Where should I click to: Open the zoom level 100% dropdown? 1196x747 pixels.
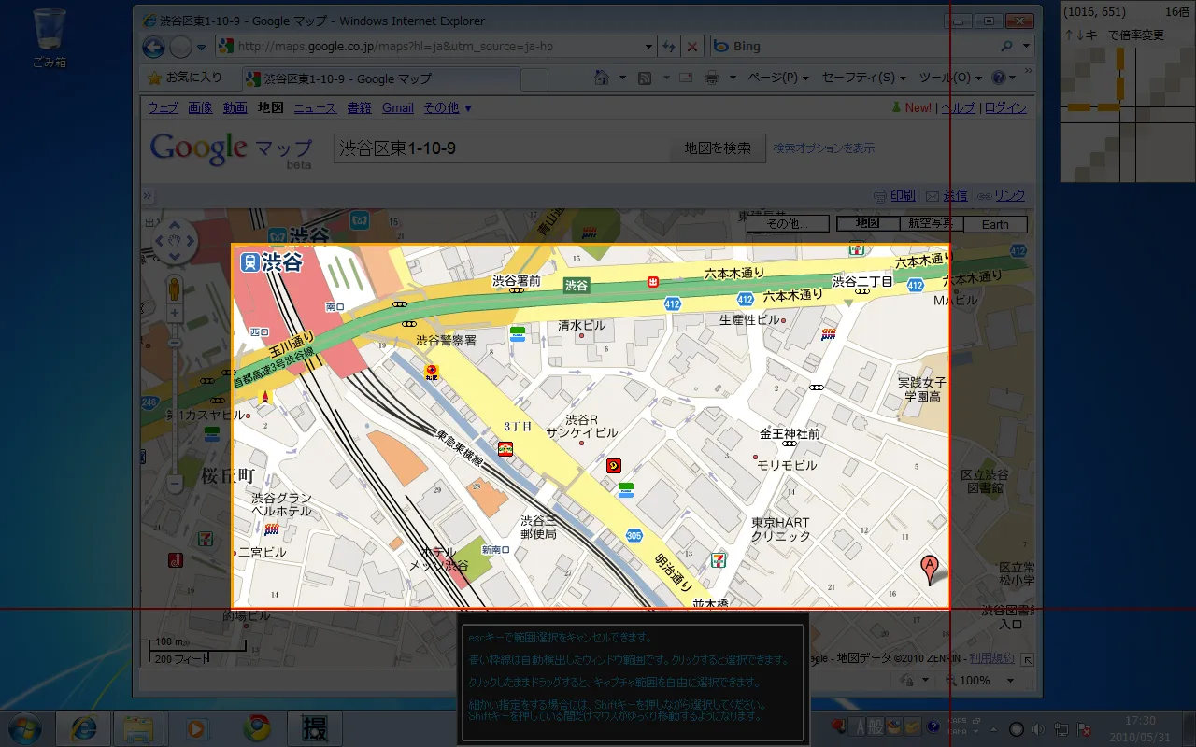click(x=1011, y=682)
